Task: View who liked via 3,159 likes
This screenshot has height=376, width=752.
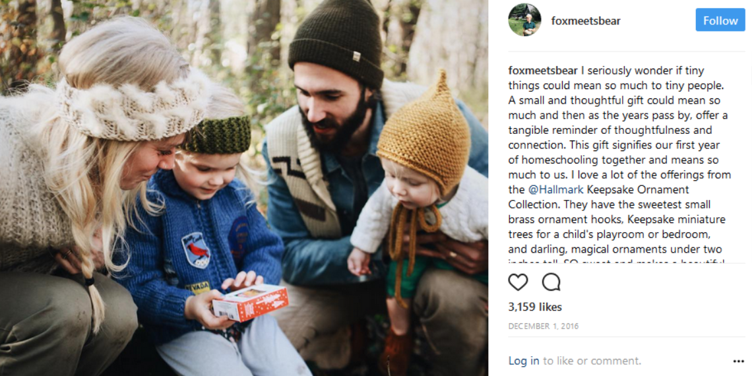Action: click(x=535, y=307)
